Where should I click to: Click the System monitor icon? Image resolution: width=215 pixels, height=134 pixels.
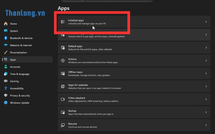click(x=6, y=31)
